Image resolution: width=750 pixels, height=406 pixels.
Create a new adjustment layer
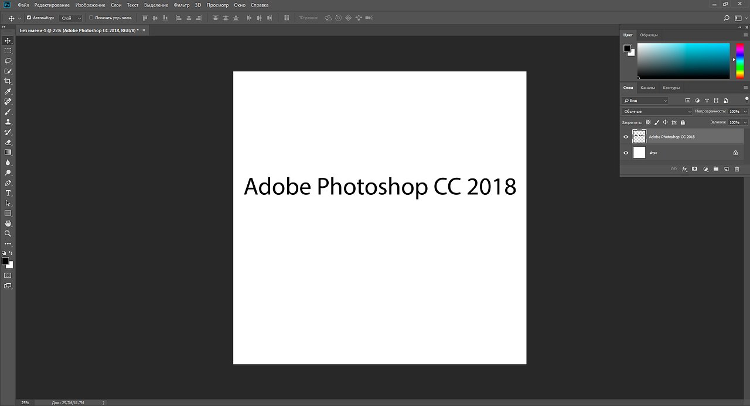click(x=705, y=169)
